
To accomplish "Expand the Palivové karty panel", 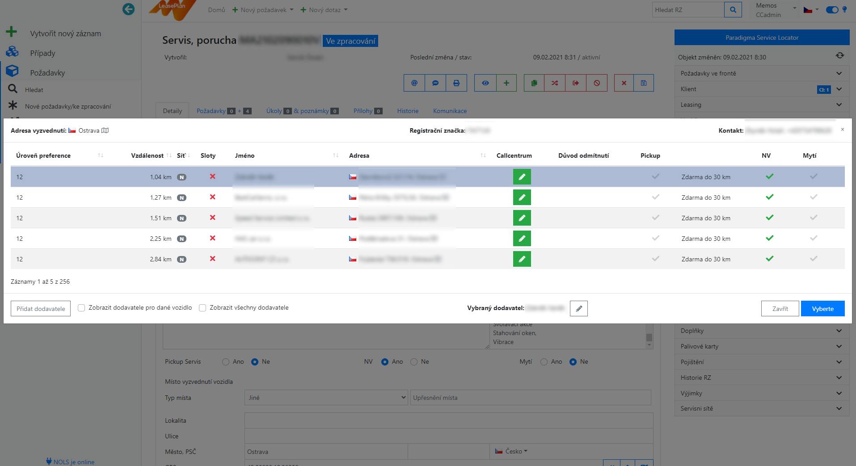I will (762, 346).
